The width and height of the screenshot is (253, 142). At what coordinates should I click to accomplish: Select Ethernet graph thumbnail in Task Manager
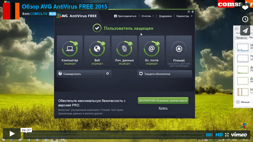[x=243, y=92]
